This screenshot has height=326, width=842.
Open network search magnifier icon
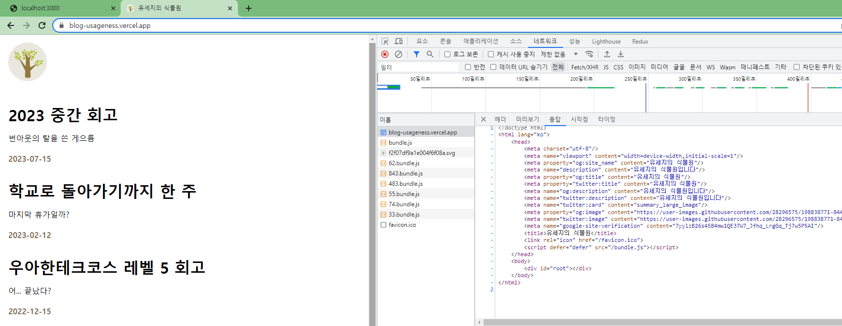tap(430, 54)
